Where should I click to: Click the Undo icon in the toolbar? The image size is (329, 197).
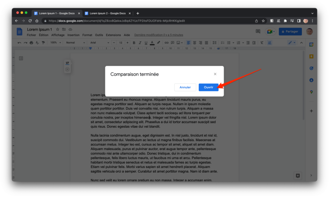[x=19, y=43]
